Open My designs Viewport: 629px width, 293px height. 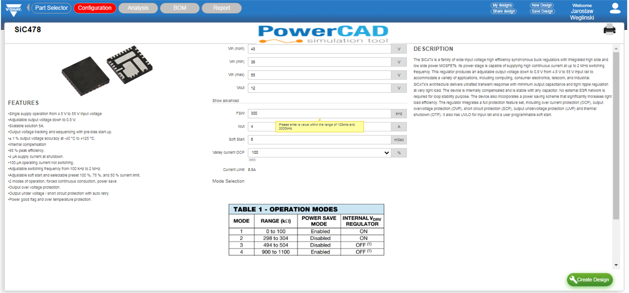[502, 5]
